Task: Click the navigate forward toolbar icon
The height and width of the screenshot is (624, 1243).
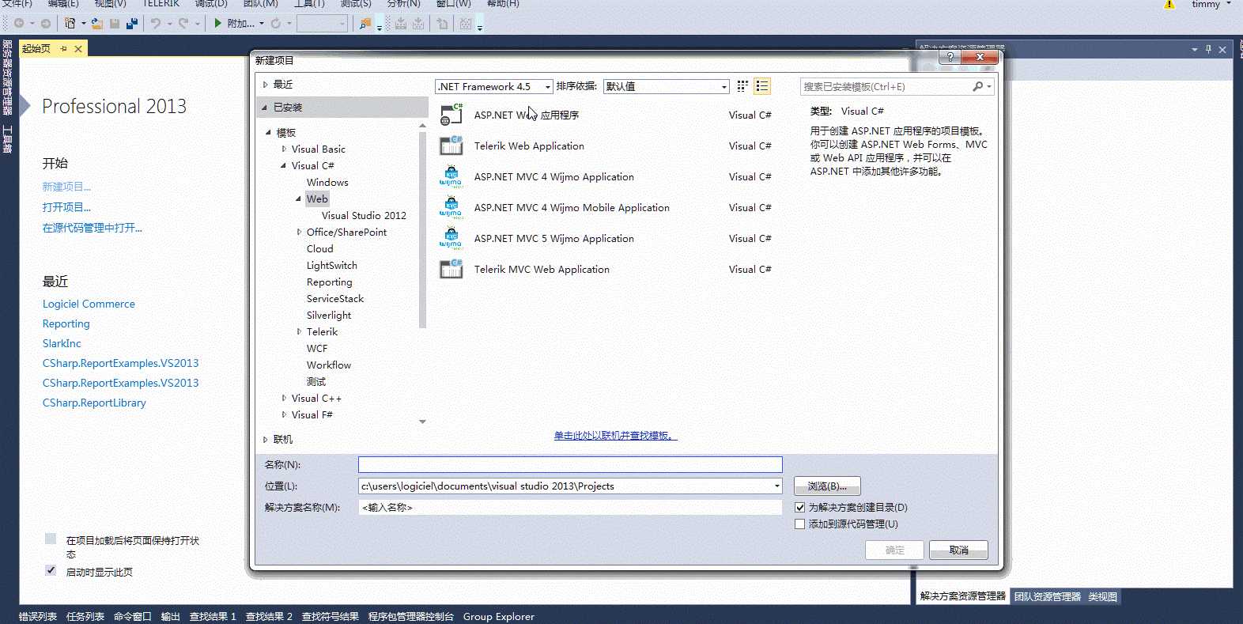Action: [46, 24]
